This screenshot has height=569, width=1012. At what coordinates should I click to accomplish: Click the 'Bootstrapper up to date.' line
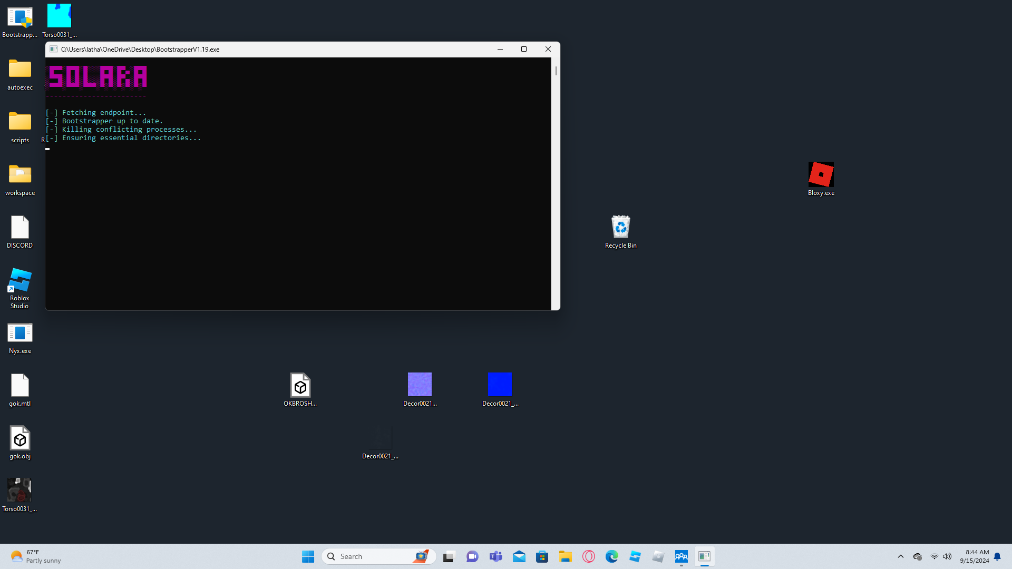(104, 121)
